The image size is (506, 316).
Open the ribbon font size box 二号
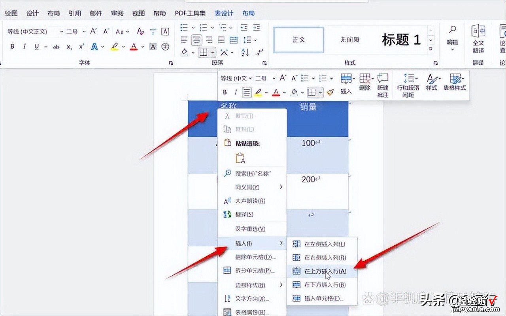[x=76, y=32]
